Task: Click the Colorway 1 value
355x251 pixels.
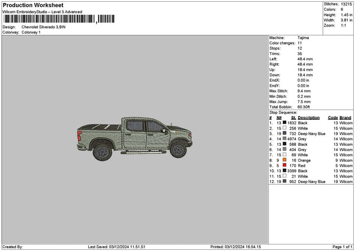Action: (30, 32)
